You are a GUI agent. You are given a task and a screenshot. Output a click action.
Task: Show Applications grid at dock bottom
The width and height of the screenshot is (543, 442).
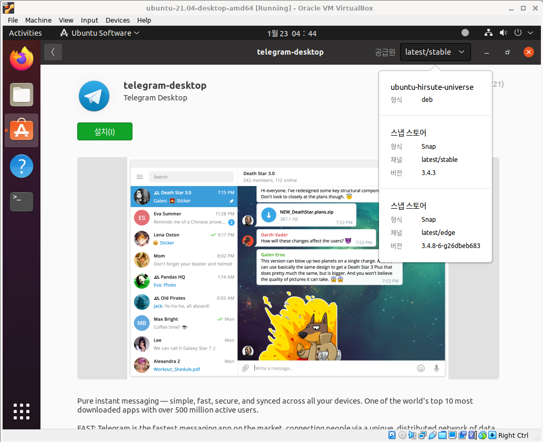[x=22, y=412]
